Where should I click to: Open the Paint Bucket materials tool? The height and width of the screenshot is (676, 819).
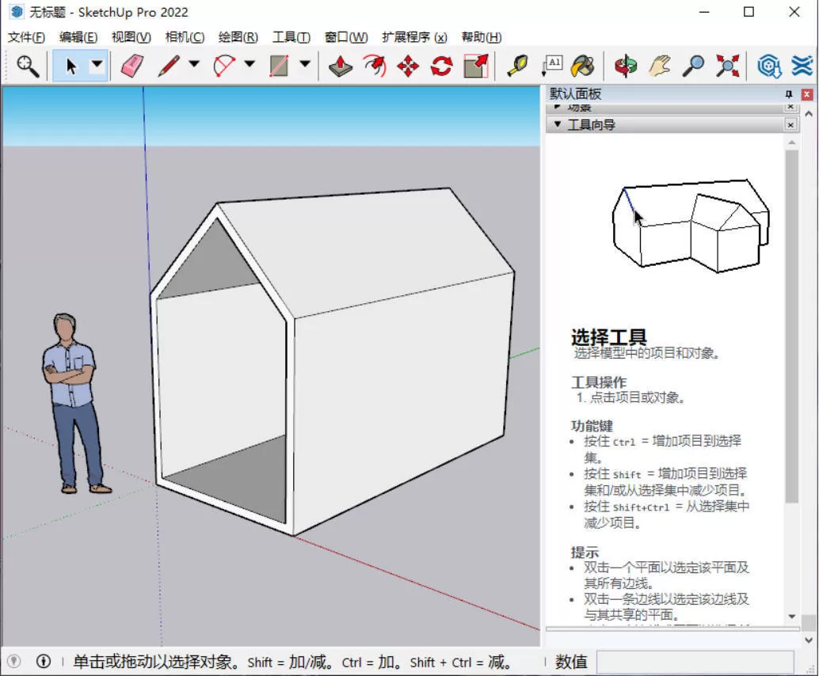coord(583,66)
